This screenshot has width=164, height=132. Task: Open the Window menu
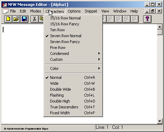pos(120,11)
